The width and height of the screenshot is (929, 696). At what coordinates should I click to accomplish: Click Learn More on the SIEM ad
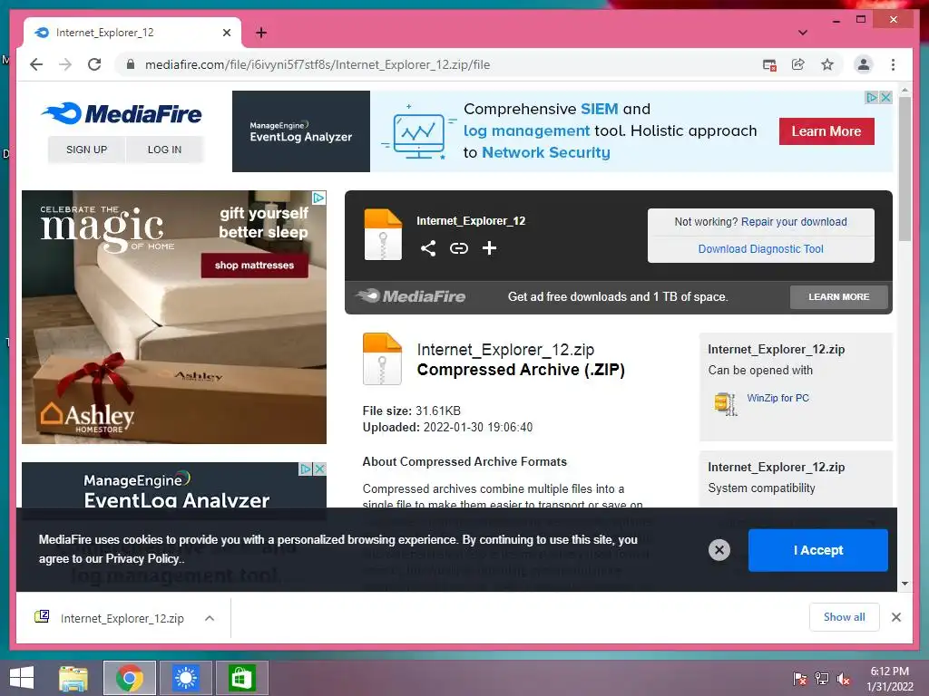(826, 131)
